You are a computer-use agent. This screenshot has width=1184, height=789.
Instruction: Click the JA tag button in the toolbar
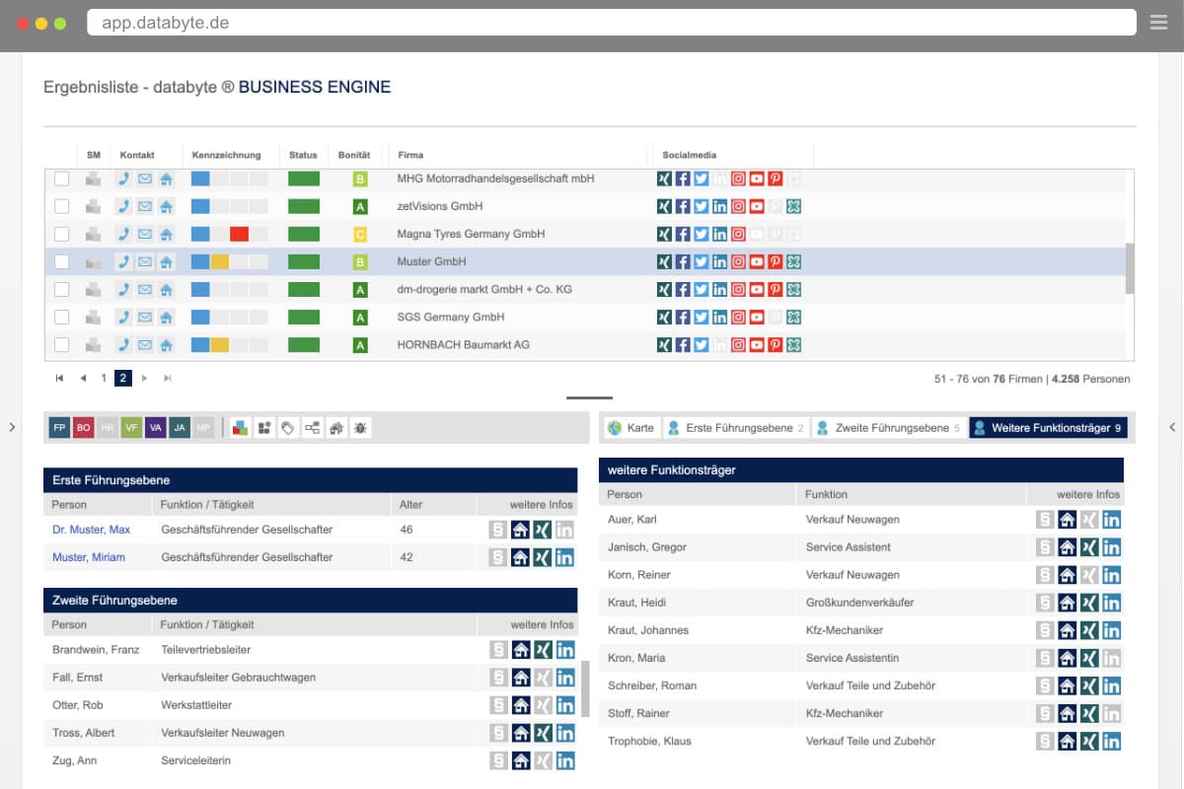pyautogui.click(x=180, y=428)
